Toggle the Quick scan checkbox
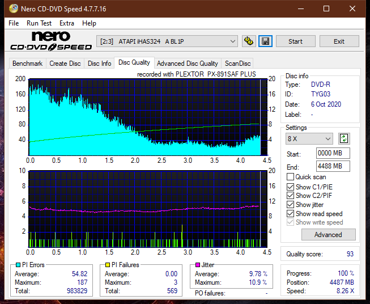This screenshot has height=304, width=370. point(290,177)
